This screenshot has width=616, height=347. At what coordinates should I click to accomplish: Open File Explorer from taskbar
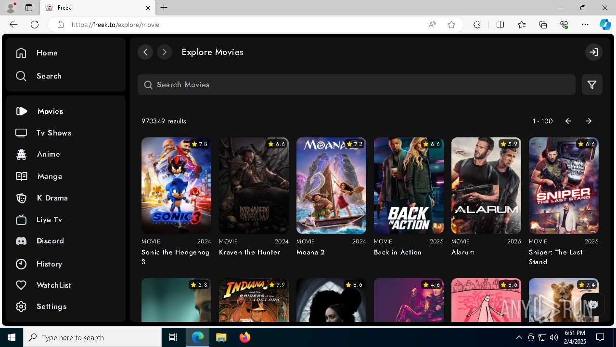point(221,337)
